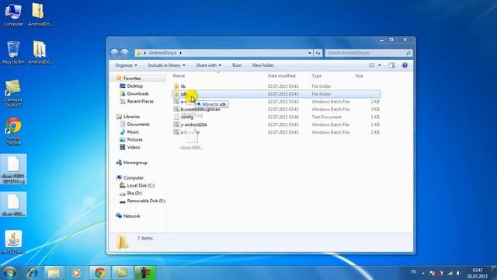
Task: Open Removable Disk (F:)
Action: click(x=146, y=201)
